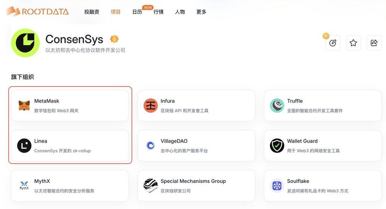
Task: Select the 项目 tab
Action: (x=116, y=12)
